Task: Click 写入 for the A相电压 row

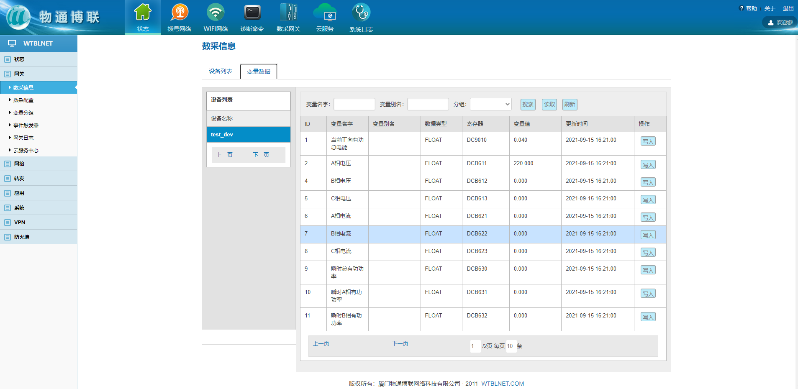Action: point(648,165)
